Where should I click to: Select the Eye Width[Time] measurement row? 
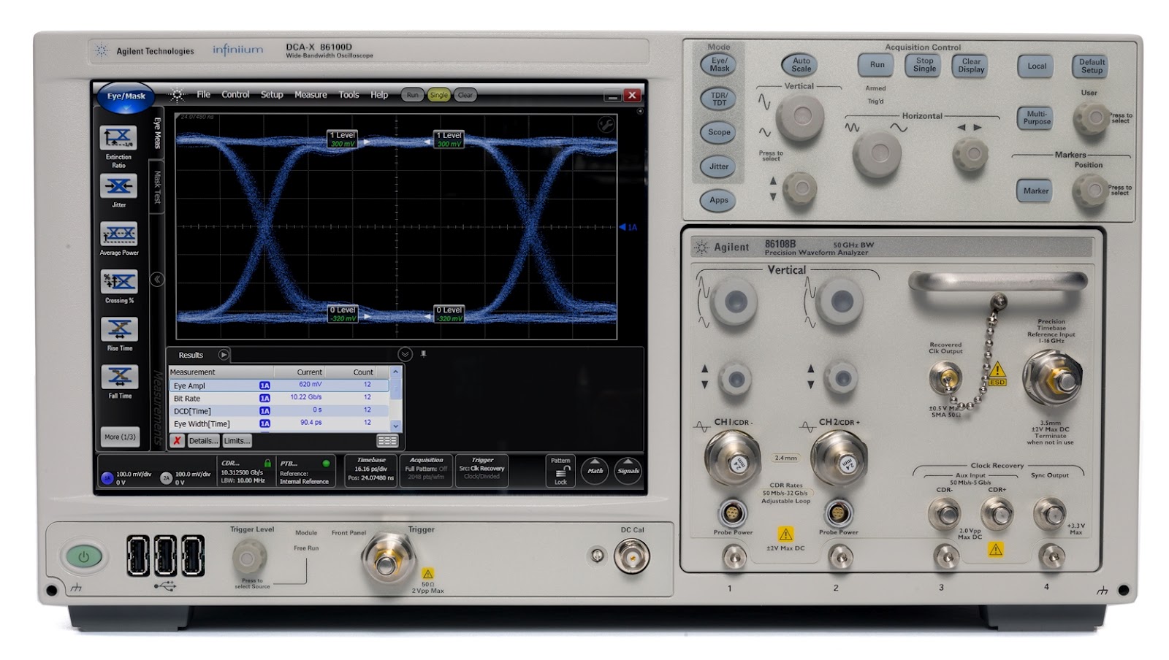click(x=280, y=423)
